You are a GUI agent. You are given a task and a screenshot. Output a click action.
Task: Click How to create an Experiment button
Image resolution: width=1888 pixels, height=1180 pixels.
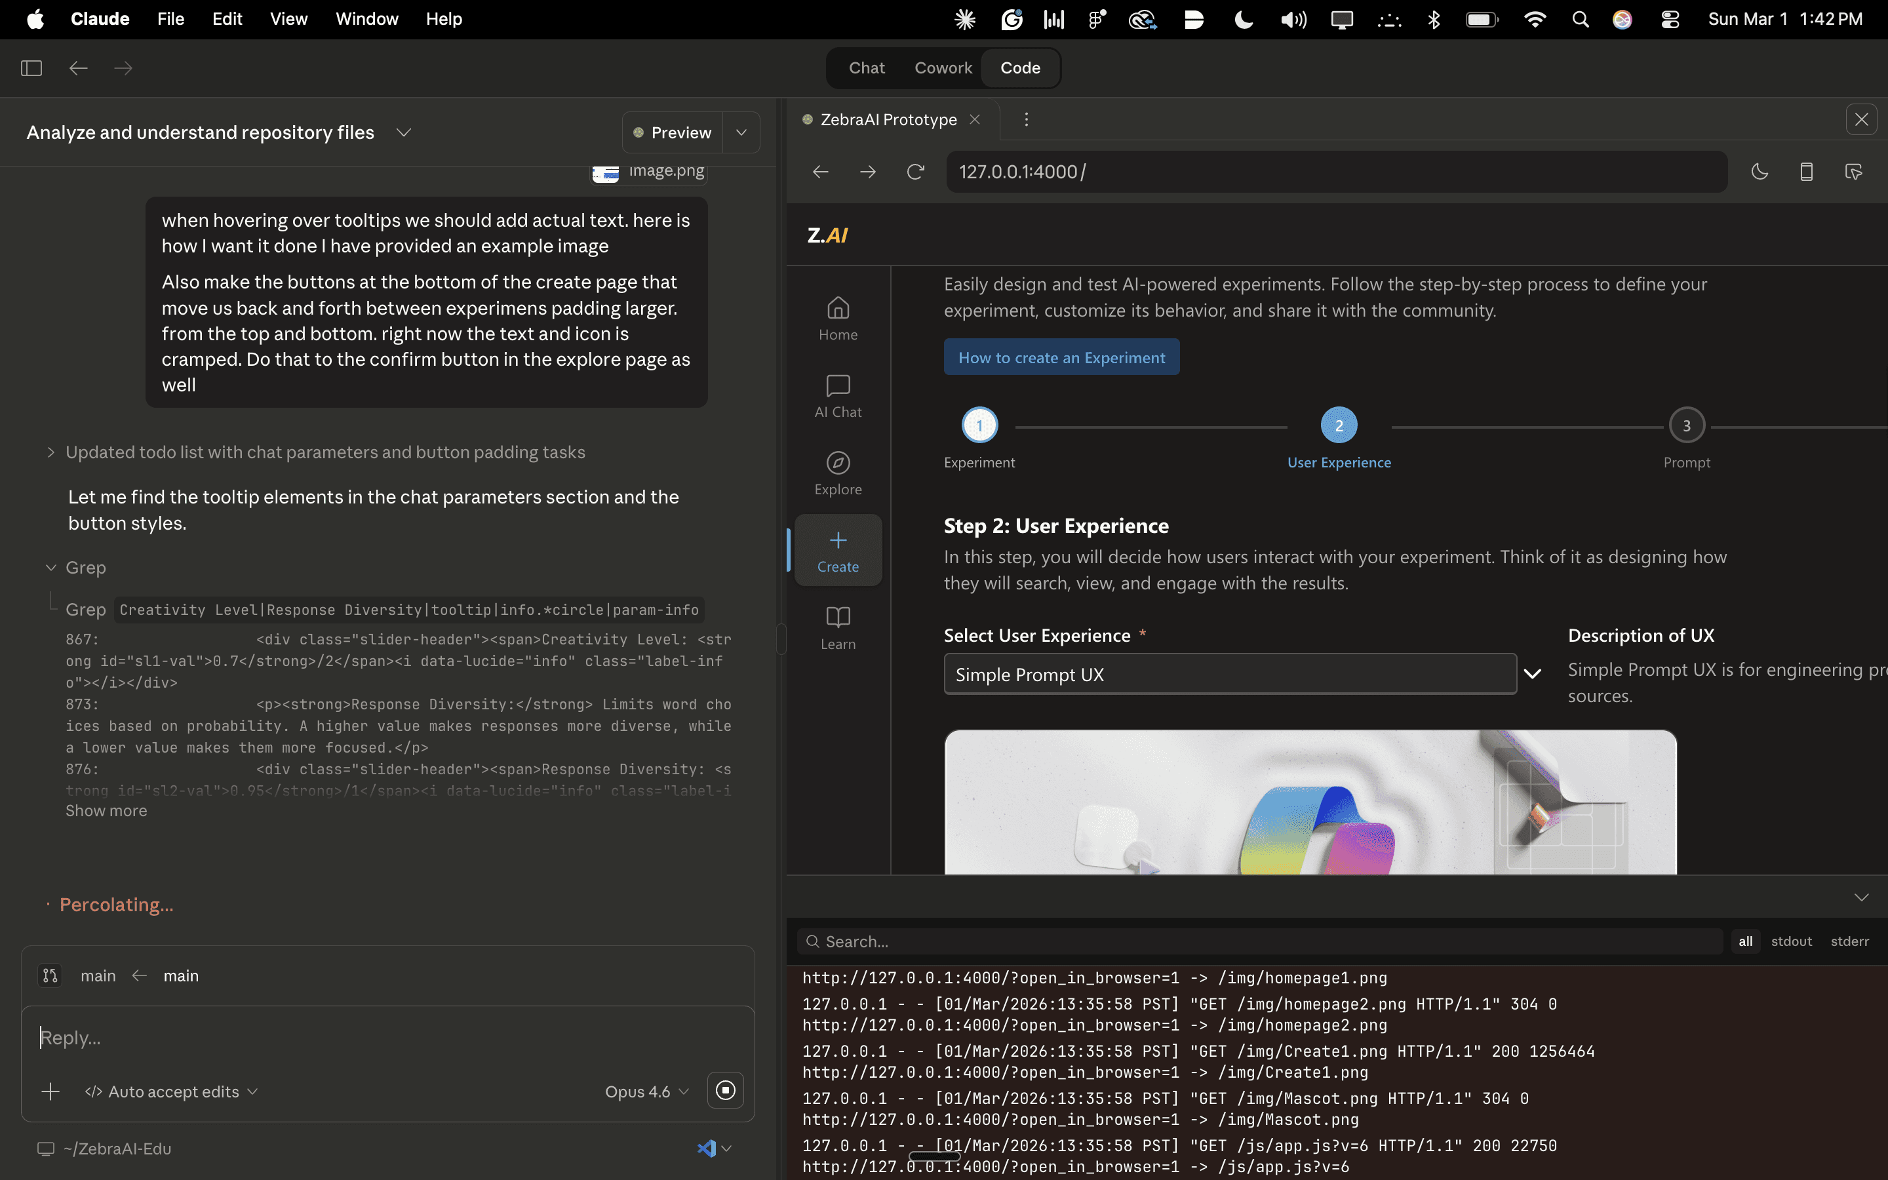[1061, 357]
